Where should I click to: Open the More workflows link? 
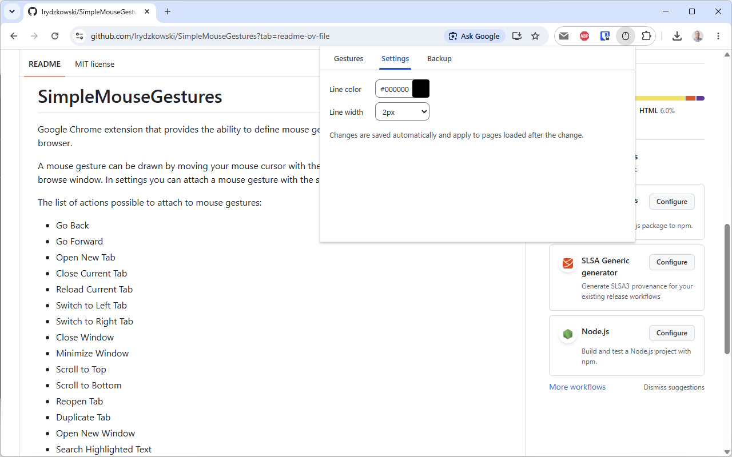coord(577,387)
